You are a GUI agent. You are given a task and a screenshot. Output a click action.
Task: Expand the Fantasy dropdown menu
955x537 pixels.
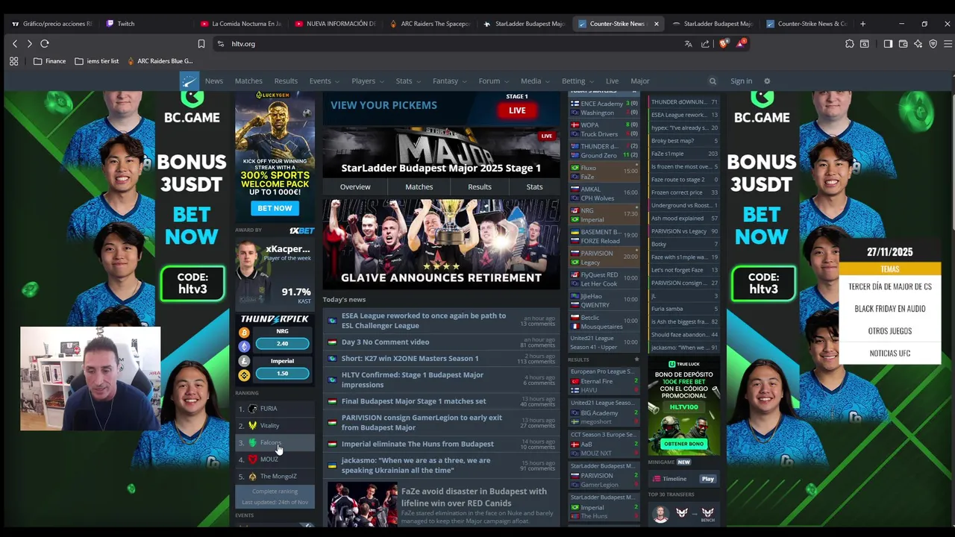(449, 81)
